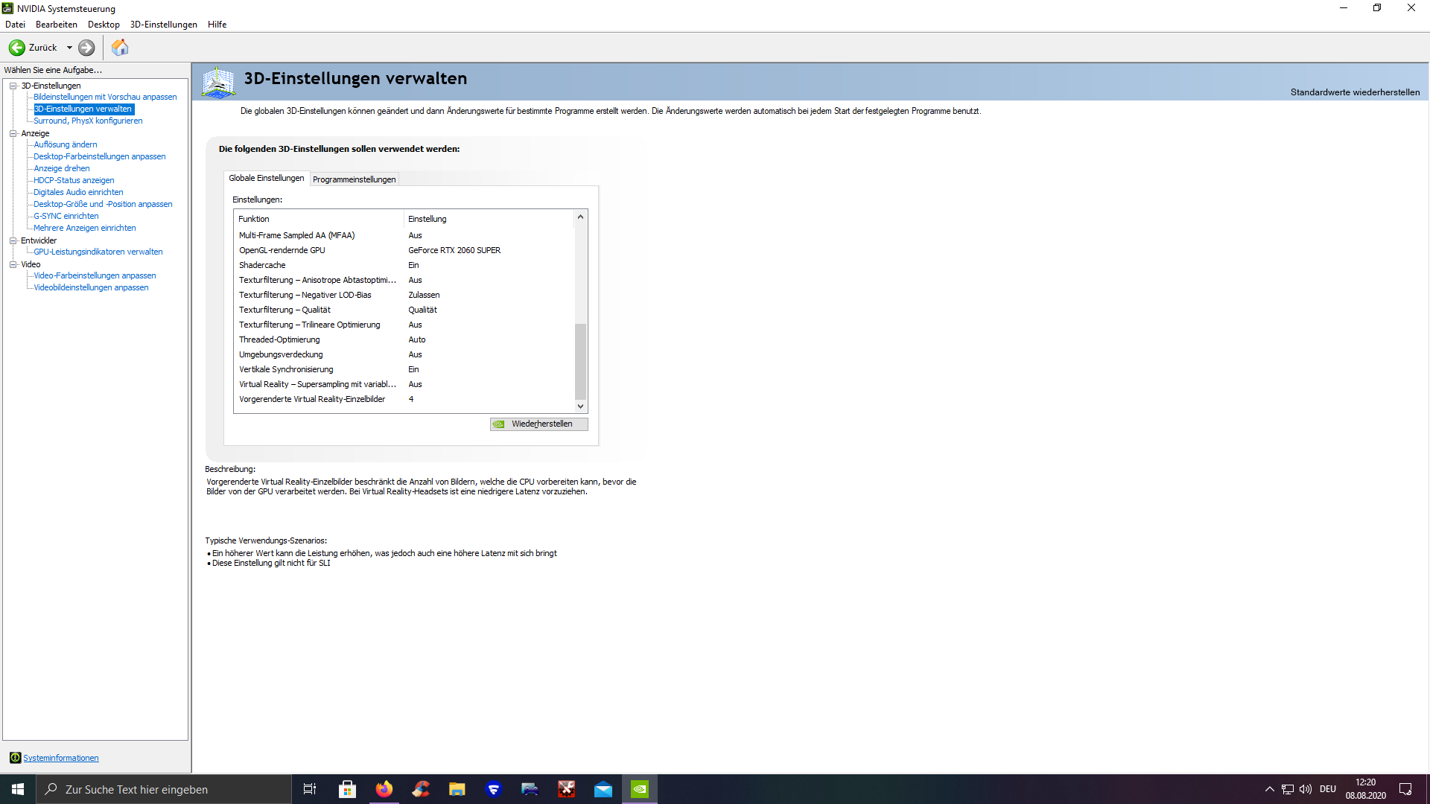This screenshot has width=1430, height=804.
Task: Click the forward navigation arrow icon
Action: tap(86, 48)
